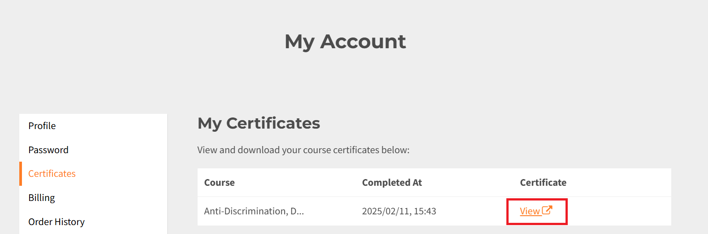Click the word Account in page title
This screenshot has width=708, height=234.
pyautogui.click(x=363, y=42)
